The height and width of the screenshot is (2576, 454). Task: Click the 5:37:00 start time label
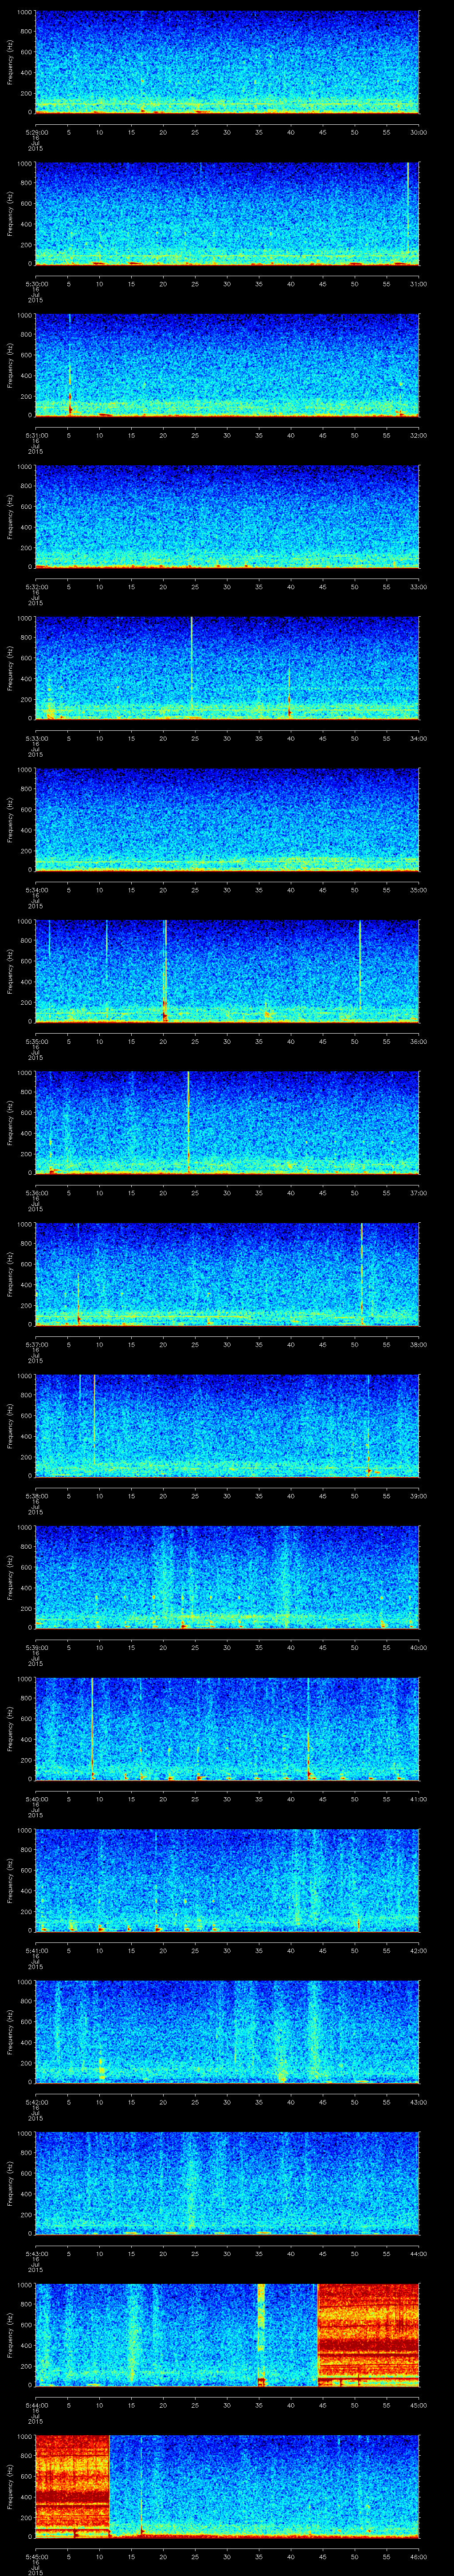pyautogui.click(x=36, y=1344)
